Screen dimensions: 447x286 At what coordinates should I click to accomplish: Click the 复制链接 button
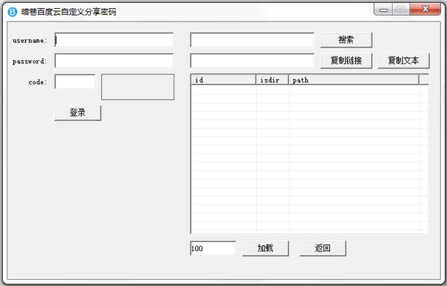tap(346, 60)
